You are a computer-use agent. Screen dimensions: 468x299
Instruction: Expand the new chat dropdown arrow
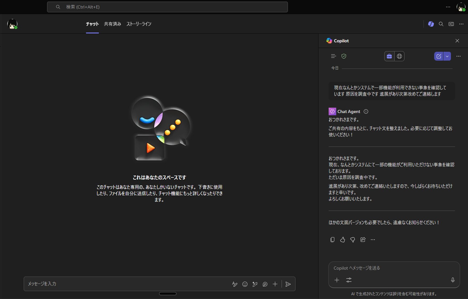447,56
